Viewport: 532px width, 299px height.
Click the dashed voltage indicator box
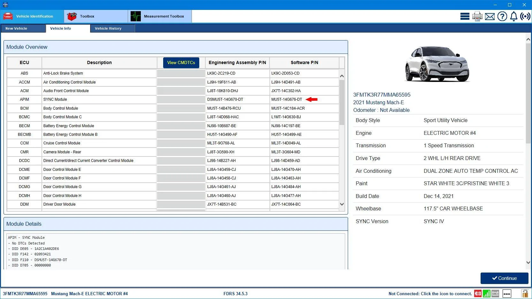pos(507,294)
